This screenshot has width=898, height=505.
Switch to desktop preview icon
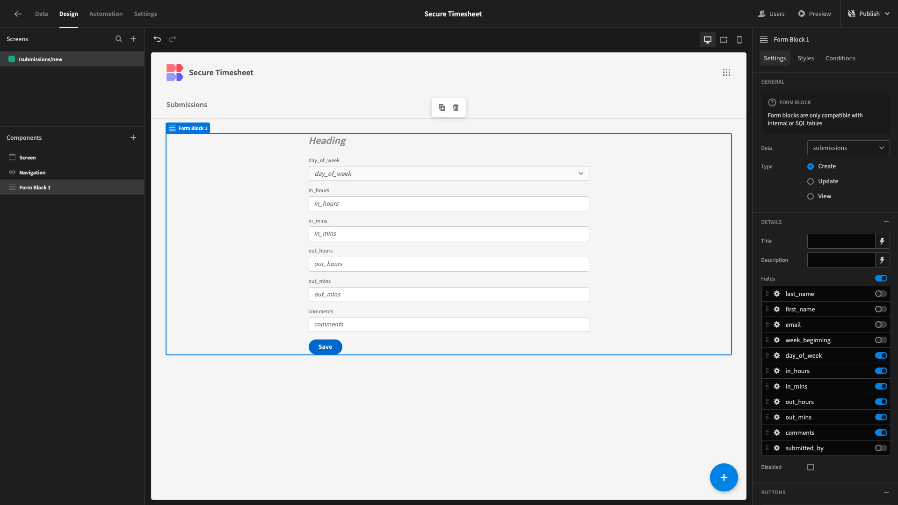click(x=708, y=40)
